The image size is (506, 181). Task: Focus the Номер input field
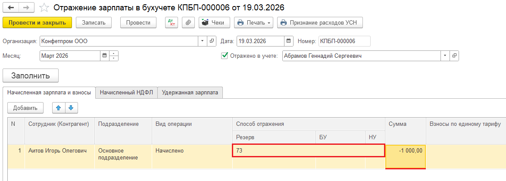[x=344, y=41]
